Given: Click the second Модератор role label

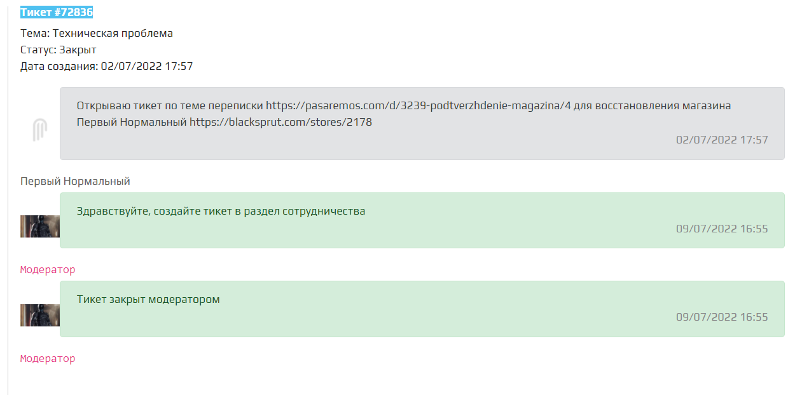Looking at the screenshot, I should 48,358.
